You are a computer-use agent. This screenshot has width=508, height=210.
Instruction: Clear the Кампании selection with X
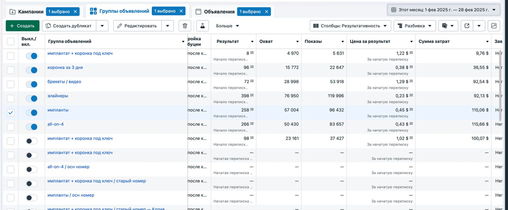coord(75,12)
